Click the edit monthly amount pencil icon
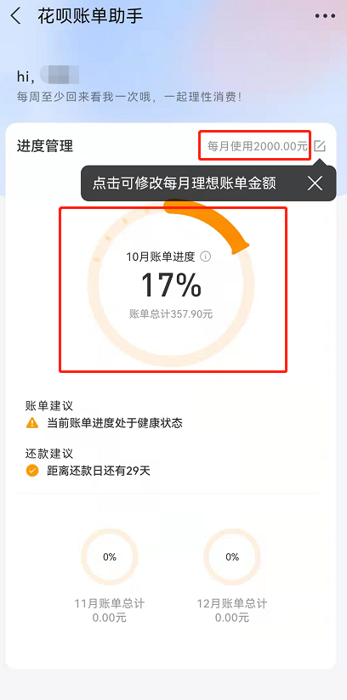 tap(320, 146)
